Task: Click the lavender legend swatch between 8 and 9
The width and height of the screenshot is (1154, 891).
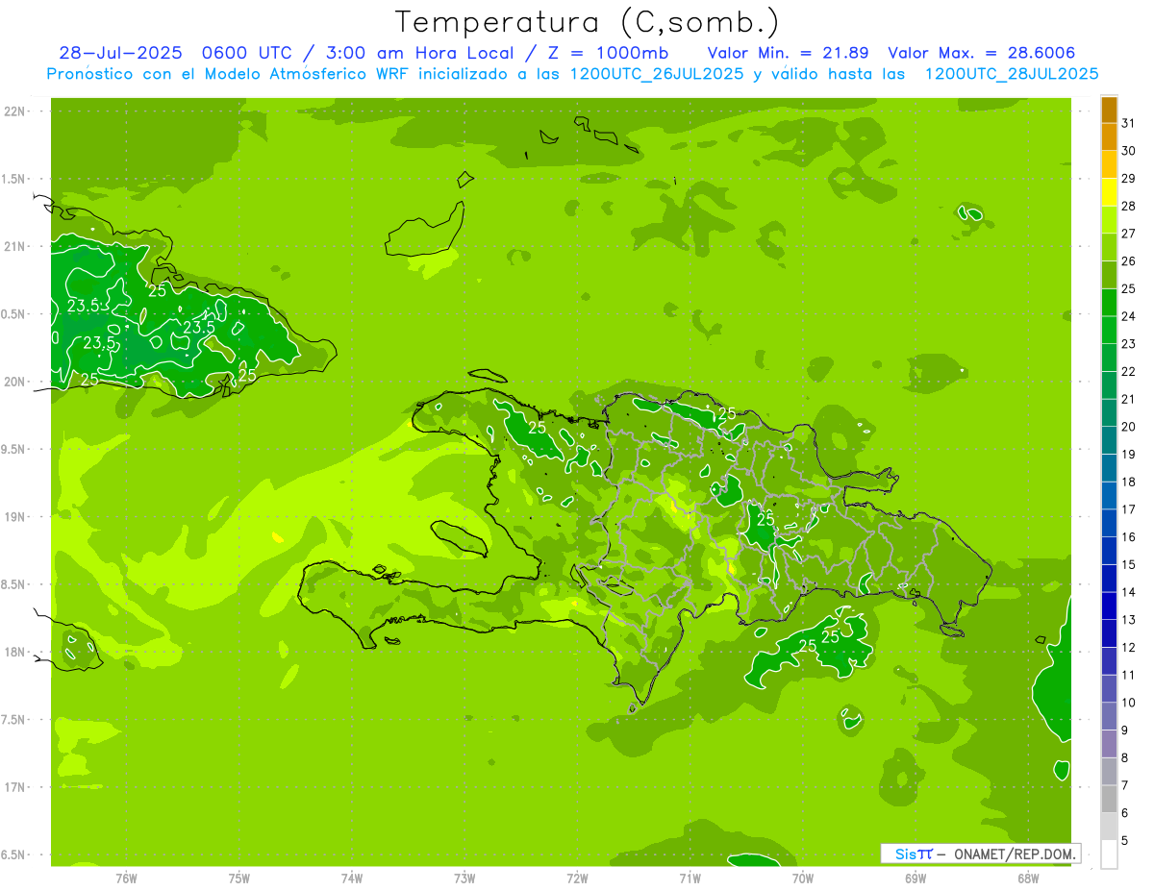Action: click(1109, 744)
